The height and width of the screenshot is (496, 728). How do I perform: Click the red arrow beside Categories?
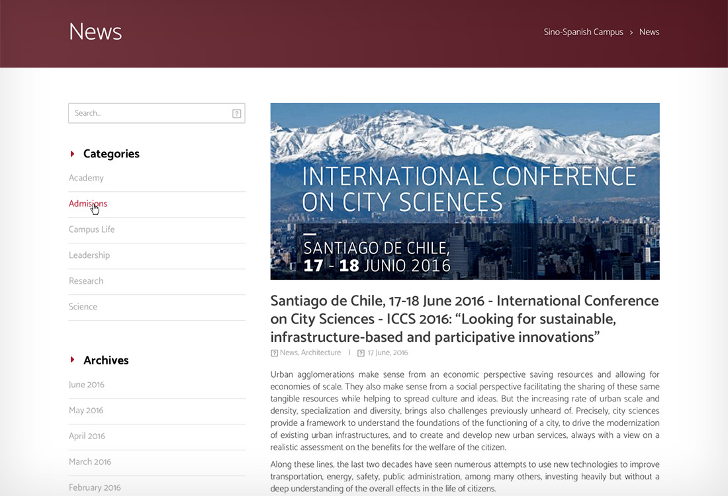[x=73, y=153]
